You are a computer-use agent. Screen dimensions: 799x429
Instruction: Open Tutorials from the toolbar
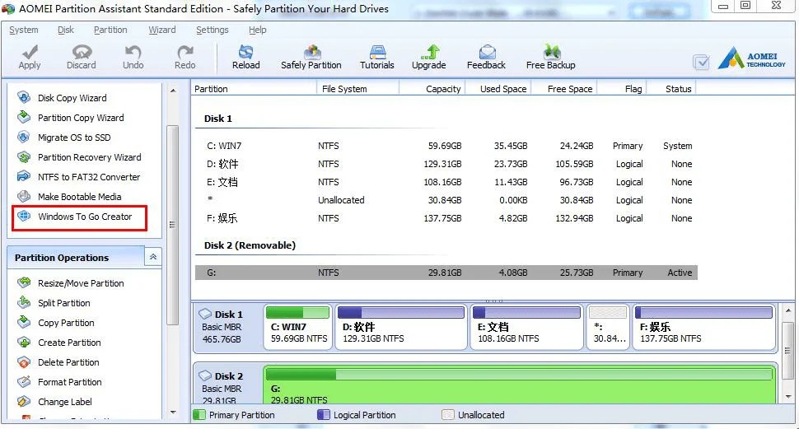377,57
